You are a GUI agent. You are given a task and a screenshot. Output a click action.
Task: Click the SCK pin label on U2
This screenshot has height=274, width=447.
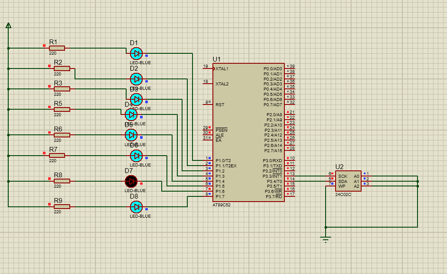click(343, 176)
